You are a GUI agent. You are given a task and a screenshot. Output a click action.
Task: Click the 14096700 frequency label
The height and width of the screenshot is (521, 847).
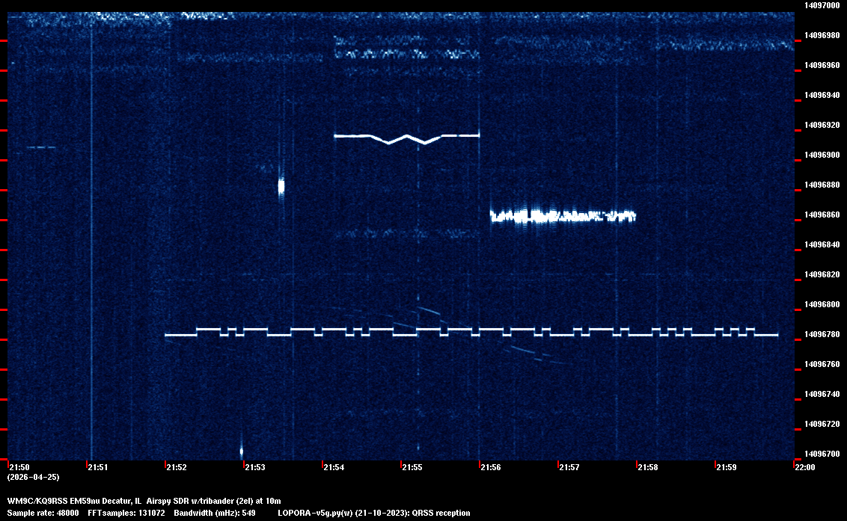[x=822, y=454]
